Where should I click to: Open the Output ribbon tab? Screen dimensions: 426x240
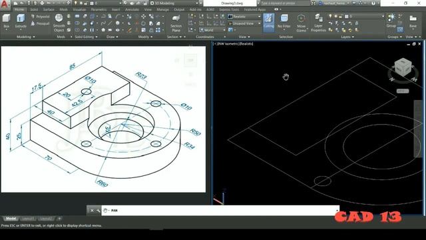[179, 9]
